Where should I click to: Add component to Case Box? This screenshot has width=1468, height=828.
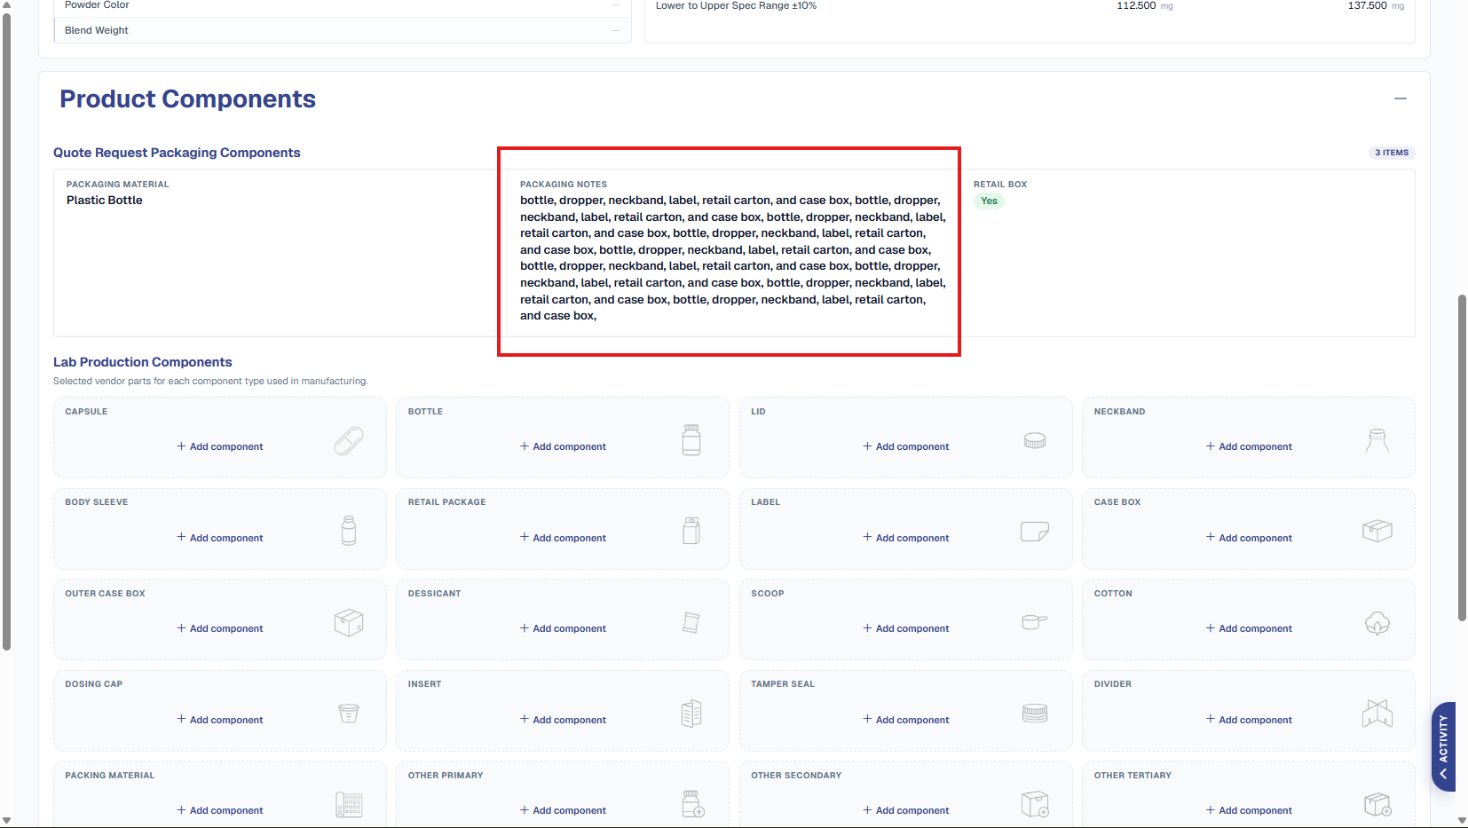tap(1249, 538)
